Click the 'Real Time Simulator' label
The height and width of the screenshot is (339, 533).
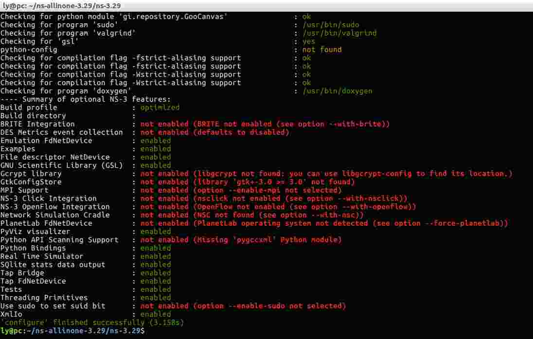[42, 256]
